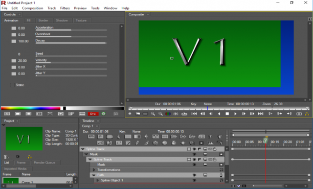
Task: Expand Spline Object 1
Action: [97, 180]
